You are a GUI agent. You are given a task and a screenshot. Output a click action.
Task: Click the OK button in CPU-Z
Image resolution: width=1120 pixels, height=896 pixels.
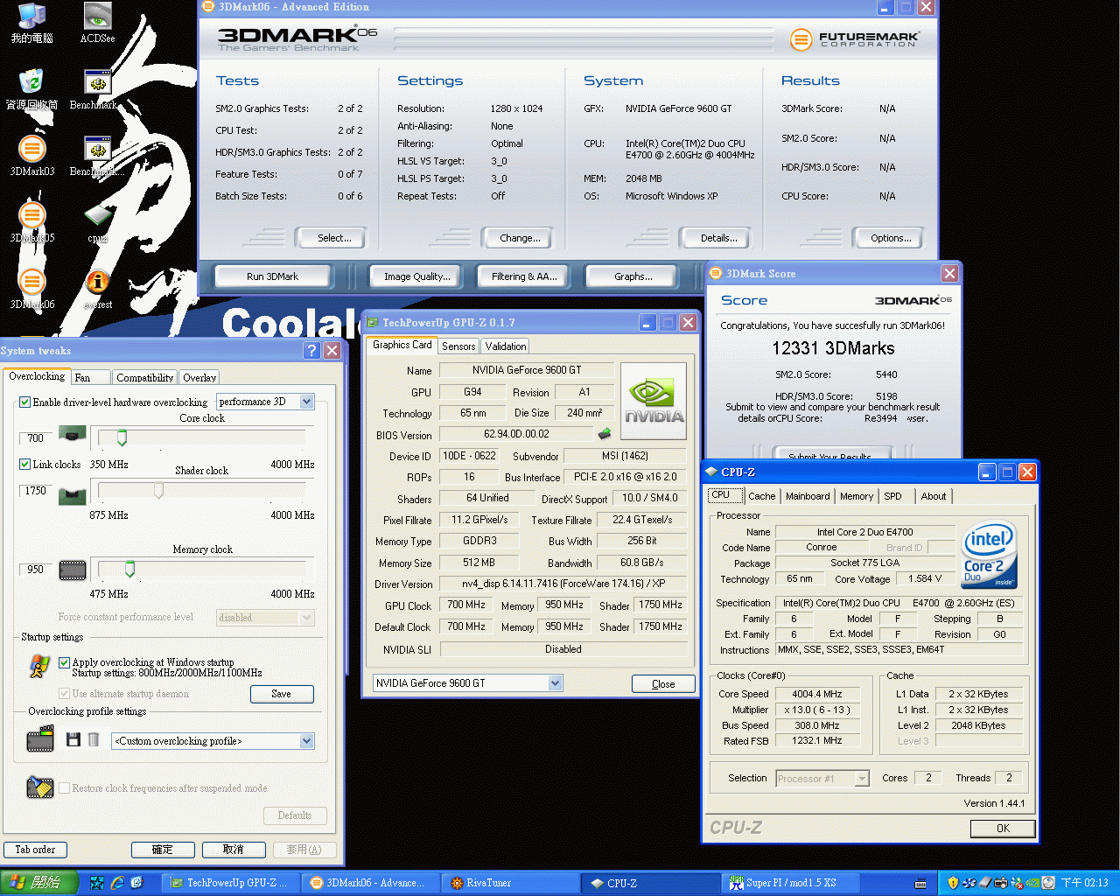tap(1003, 829)
